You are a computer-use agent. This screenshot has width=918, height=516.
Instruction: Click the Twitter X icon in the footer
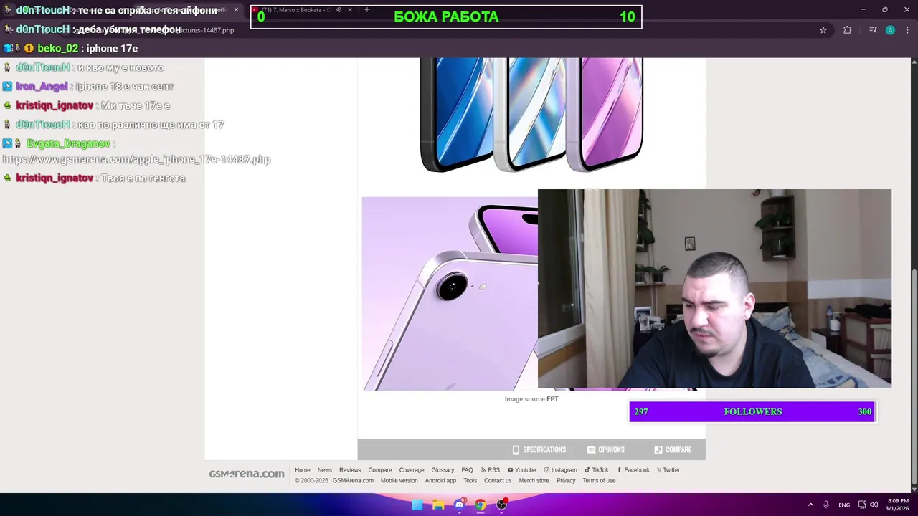(659, 470)
